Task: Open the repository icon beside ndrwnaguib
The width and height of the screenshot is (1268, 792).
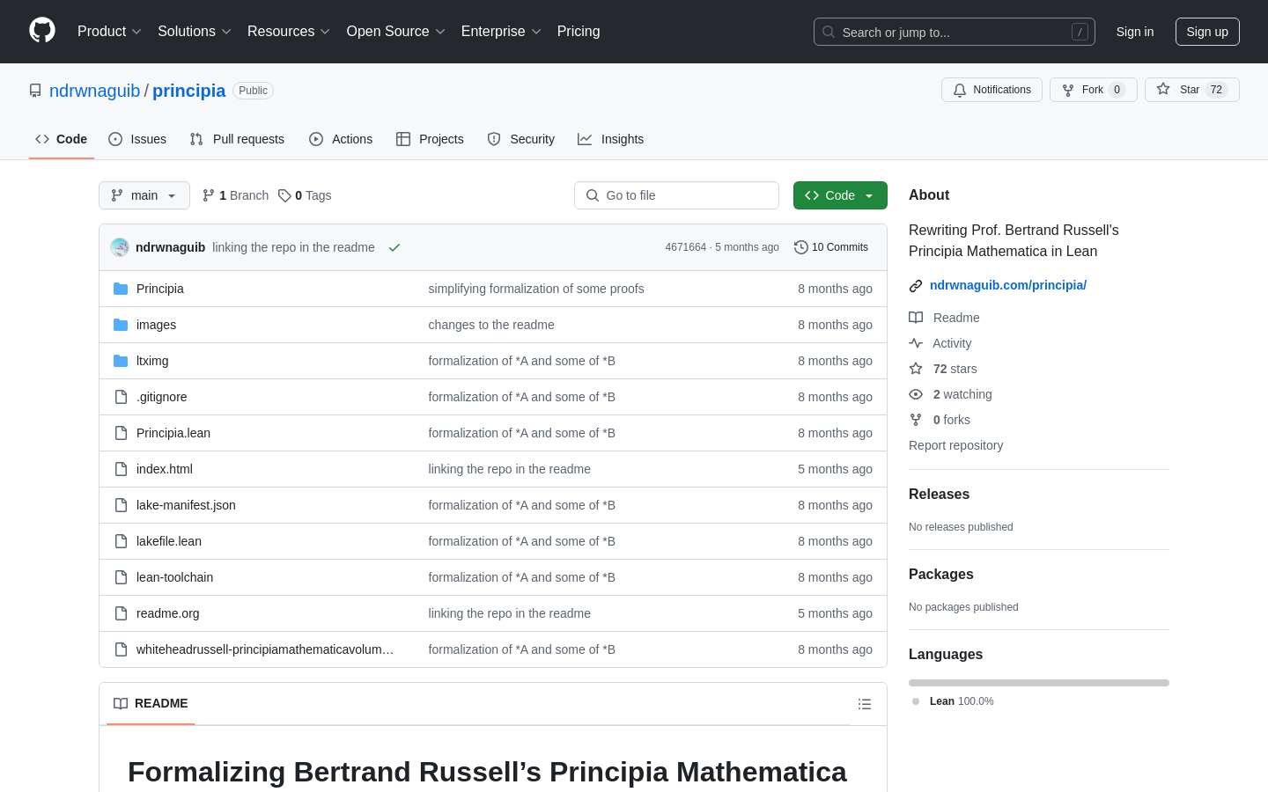Action: point(35,91)
